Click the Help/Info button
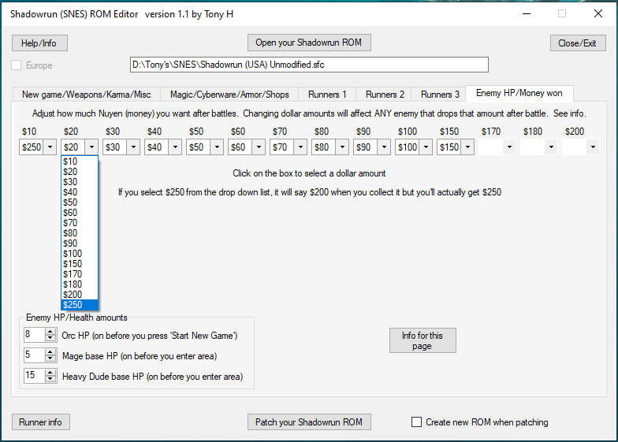618x442 pixels. tap(40, 43)
